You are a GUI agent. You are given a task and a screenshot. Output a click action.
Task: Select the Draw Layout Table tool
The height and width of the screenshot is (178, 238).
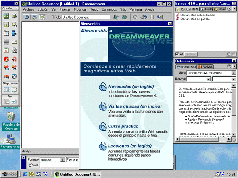pyautogui.click(x=14, y=89)
